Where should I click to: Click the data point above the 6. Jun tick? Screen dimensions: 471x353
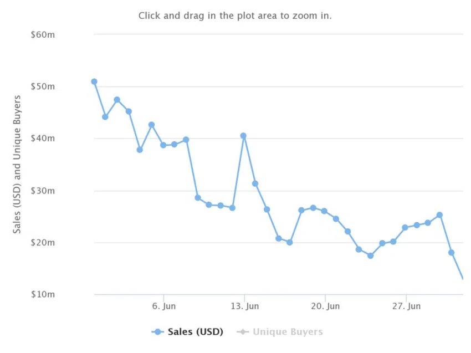pyautogui.click(x=163, y=145)
